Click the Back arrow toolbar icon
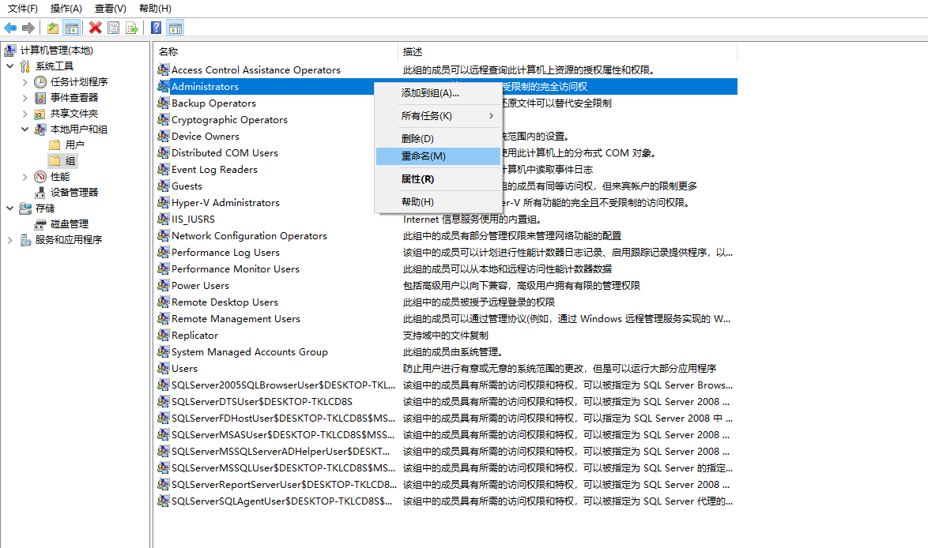 [x=10, y=28]
